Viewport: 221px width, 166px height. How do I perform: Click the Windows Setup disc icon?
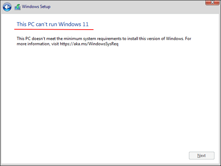click(17, 6)
